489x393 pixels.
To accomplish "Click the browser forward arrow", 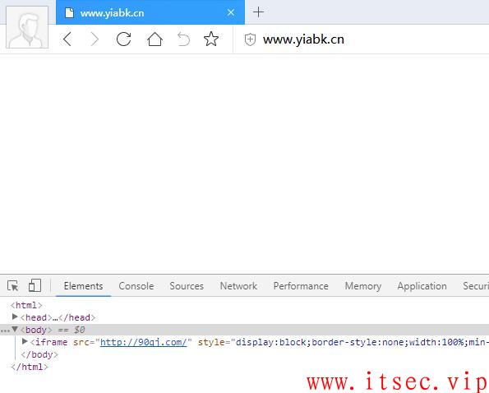I will (95, 39).
